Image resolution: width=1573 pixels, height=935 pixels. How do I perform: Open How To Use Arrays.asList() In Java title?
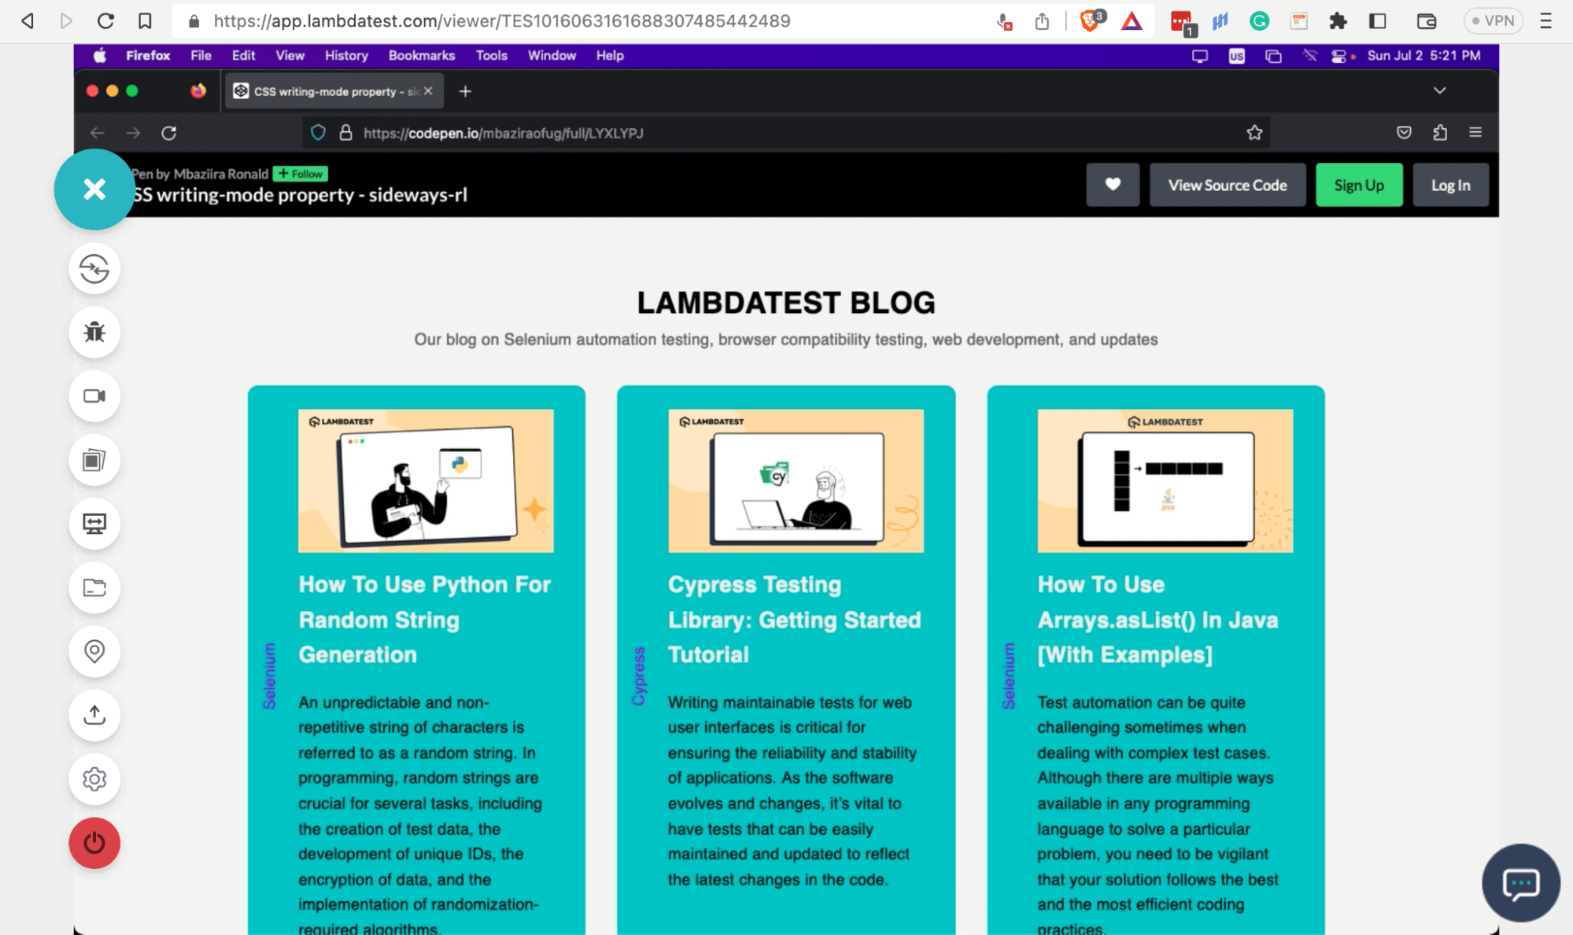pos(1158,620)
